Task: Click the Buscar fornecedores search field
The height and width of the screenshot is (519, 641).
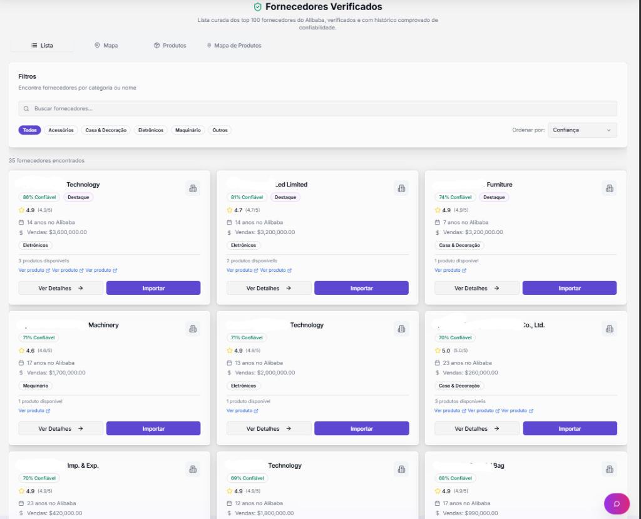Action: tap(317, 109)
